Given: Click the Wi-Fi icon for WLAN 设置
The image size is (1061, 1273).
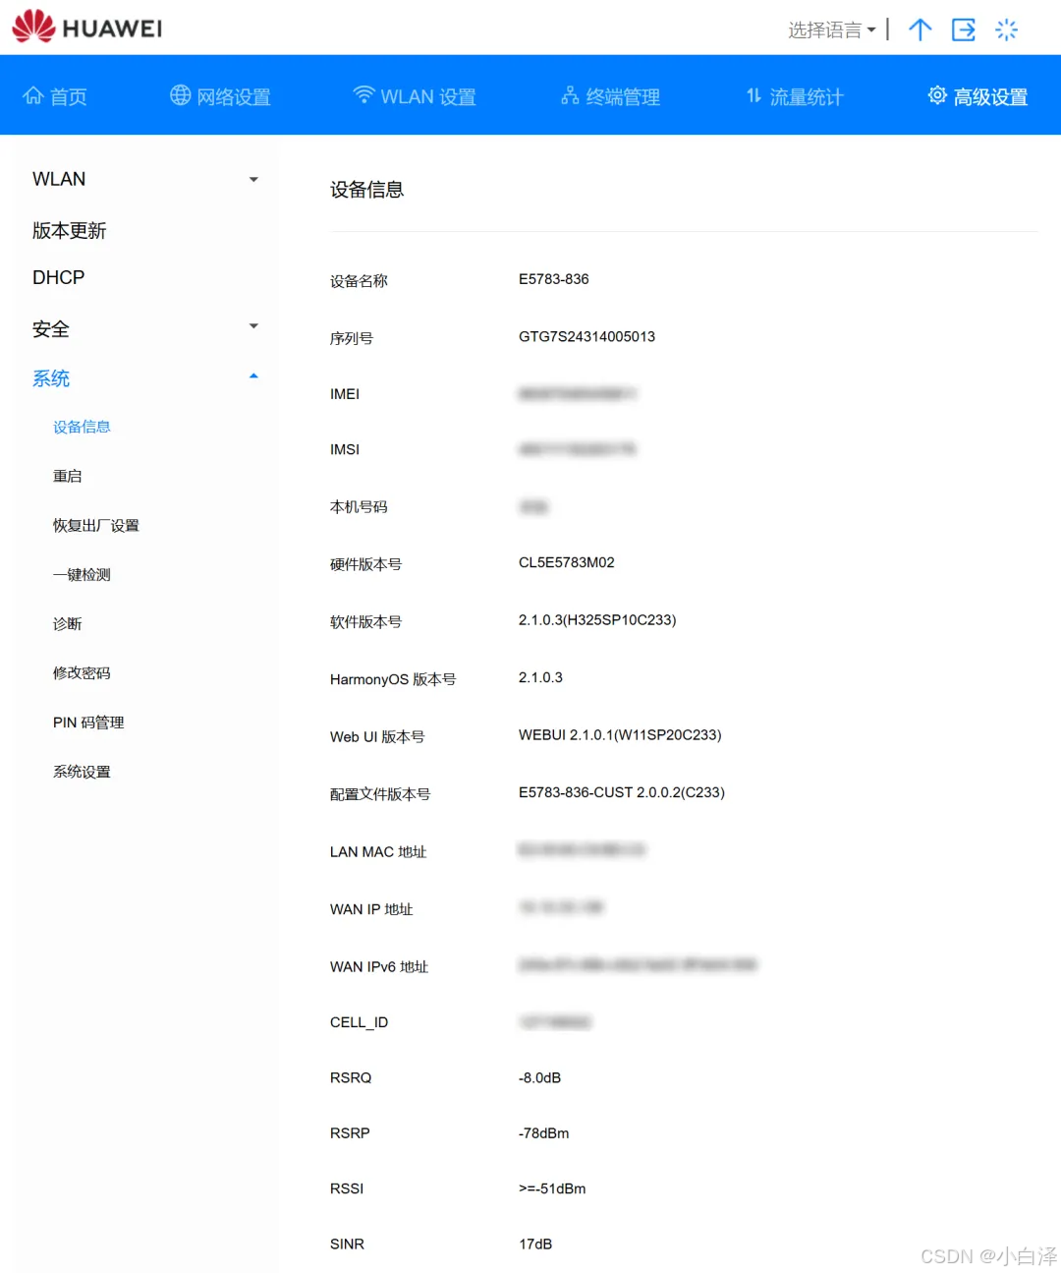Looking at the screenshot, I should pyautogui.click(x=363, y=95).
